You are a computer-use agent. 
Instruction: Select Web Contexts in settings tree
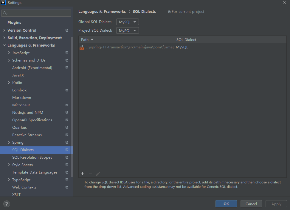click(x=24, y=187)
